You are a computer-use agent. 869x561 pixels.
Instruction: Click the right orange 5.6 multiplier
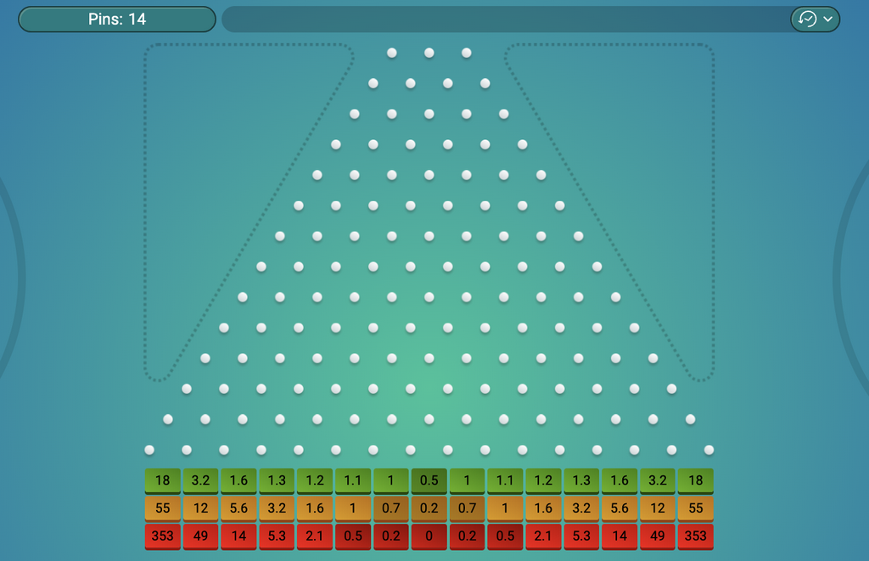[x=619, y=508]
